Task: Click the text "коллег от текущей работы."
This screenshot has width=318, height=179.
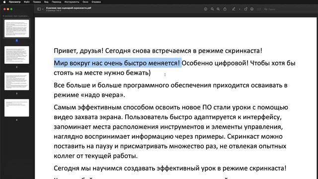Action: coord(96,156)
